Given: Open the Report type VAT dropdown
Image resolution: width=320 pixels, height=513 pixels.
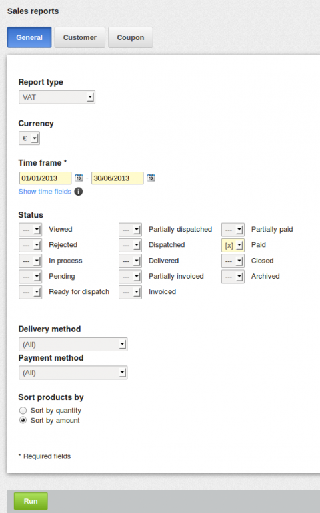Looking at the screenshot, I should 57,97.
